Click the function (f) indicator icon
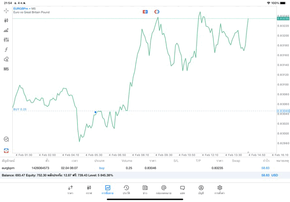This screenshot has width=290, height=202. (6, 50)
